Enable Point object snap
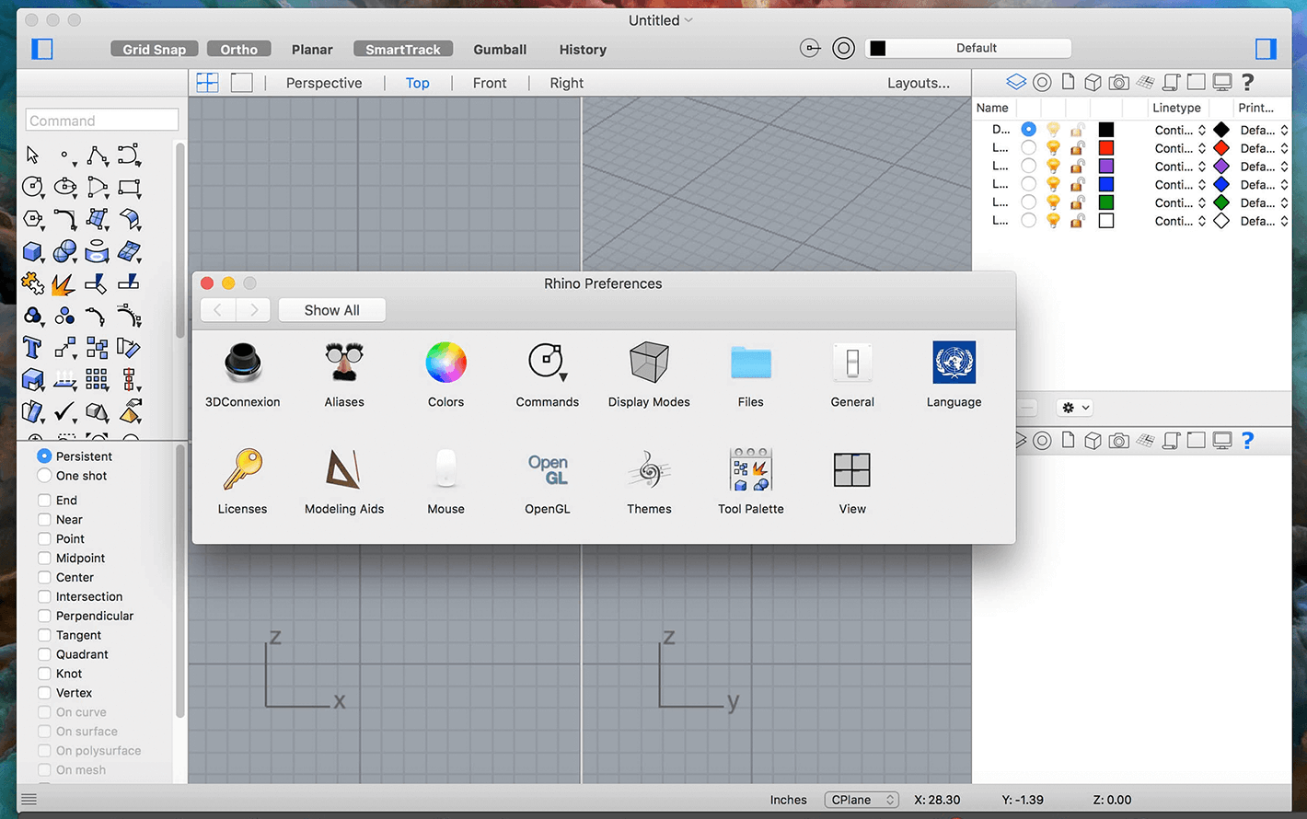 44,539
